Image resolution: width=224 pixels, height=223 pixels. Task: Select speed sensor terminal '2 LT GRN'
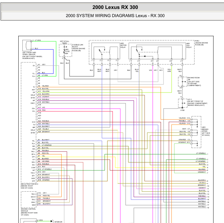(37, 40)
